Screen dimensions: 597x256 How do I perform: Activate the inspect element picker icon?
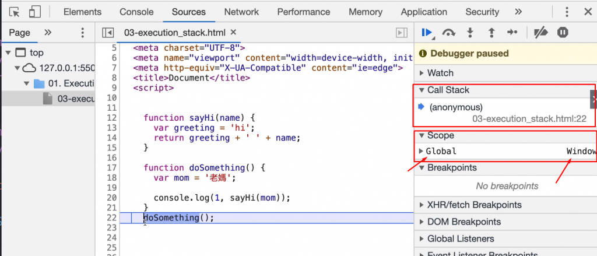pos(15,12)
